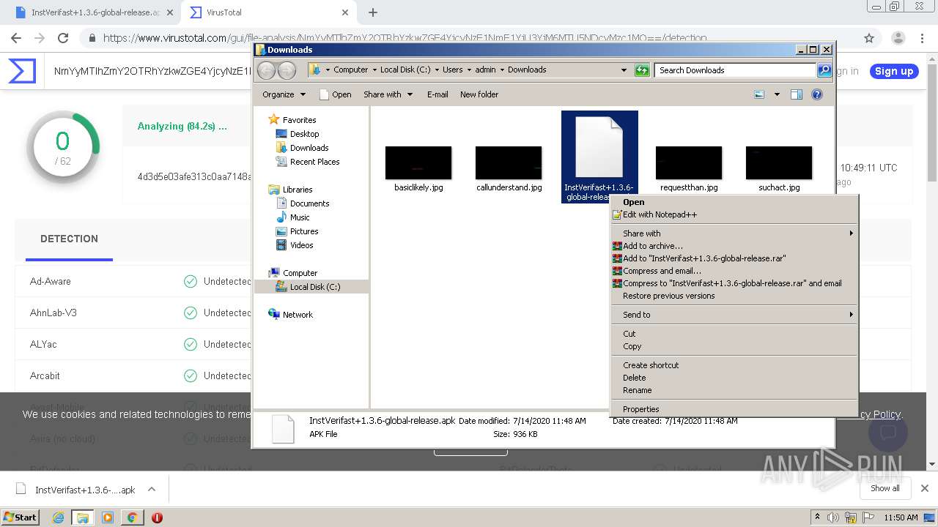Click the change view icon in Explorer toolbar

pyautogui.click(x=759, y=94)
